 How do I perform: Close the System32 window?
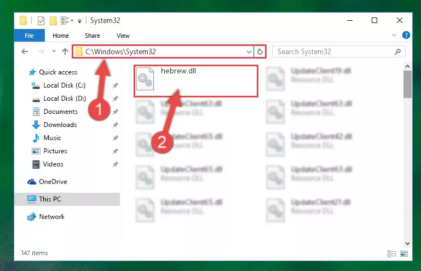(400, 21)
